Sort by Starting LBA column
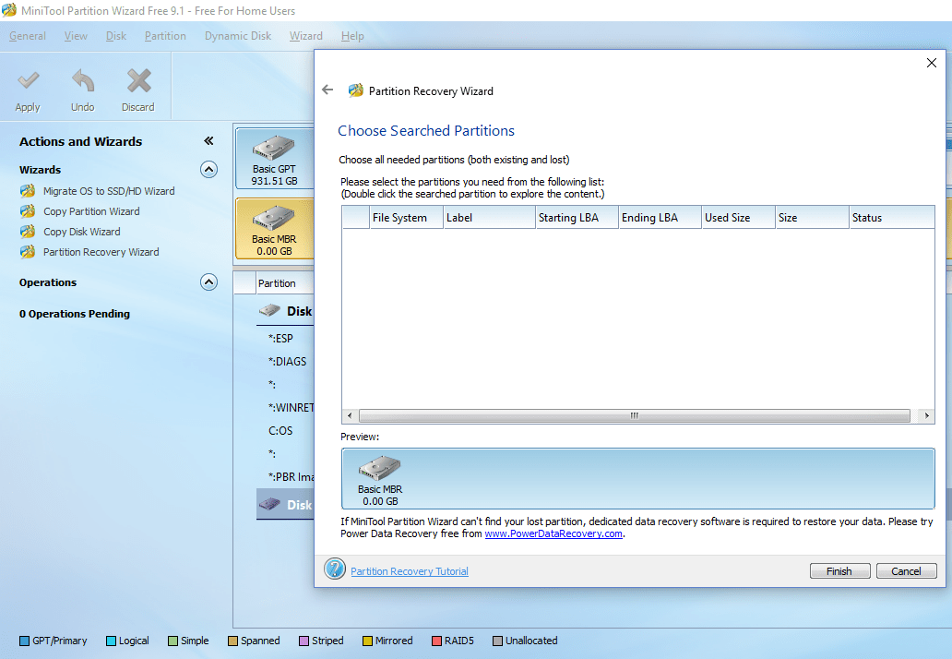The height and width of the screenshot is (659, 952). pos(577,218)
